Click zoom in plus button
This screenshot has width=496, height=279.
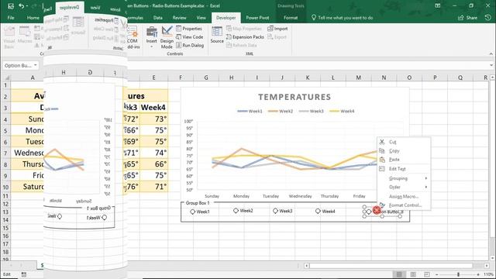pyautogui.click(x=478, y=274)
